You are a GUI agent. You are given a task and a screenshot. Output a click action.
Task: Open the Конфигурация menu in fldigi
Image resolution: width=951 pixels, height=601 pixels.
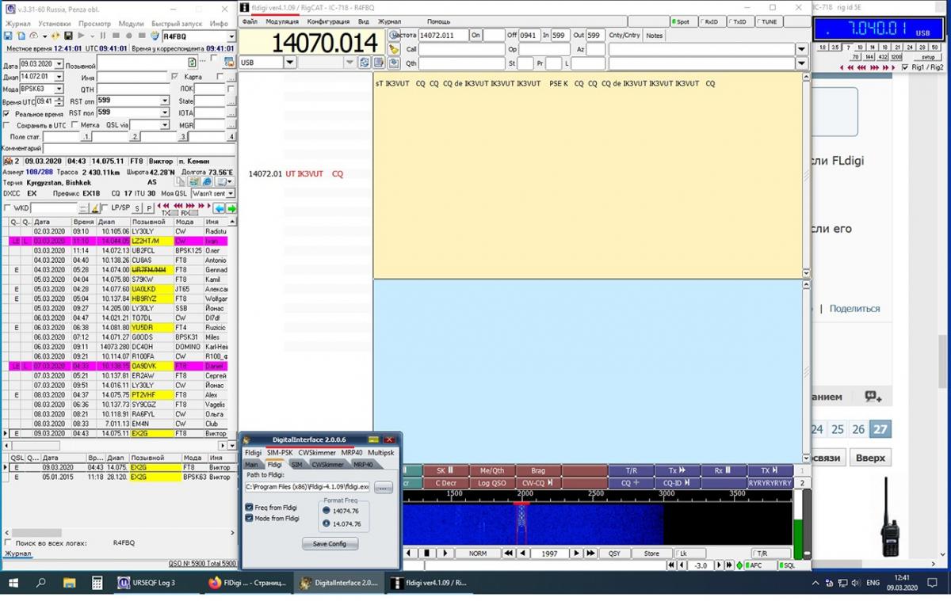tap(328, 22)
